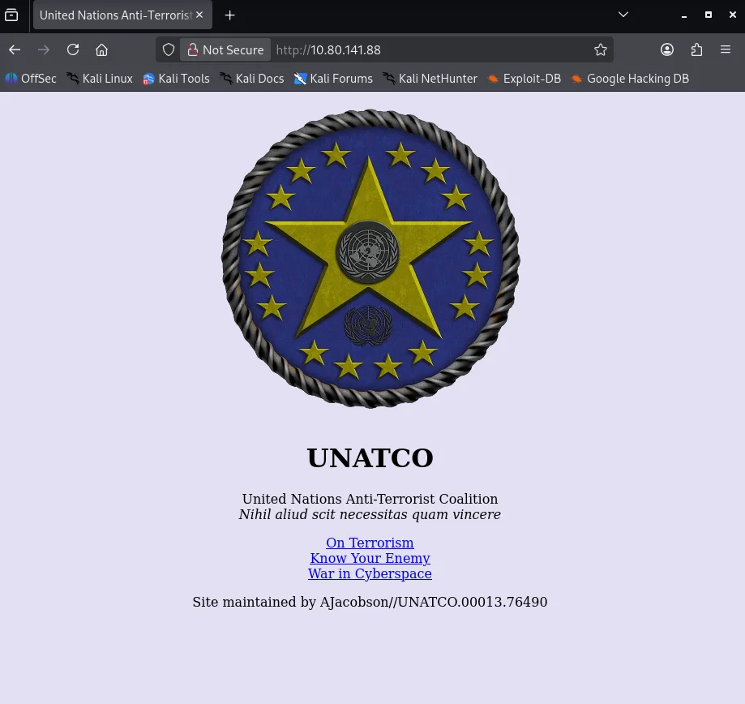
Task: Click the Not Secure site info badge
Action: tap(225, 49)
